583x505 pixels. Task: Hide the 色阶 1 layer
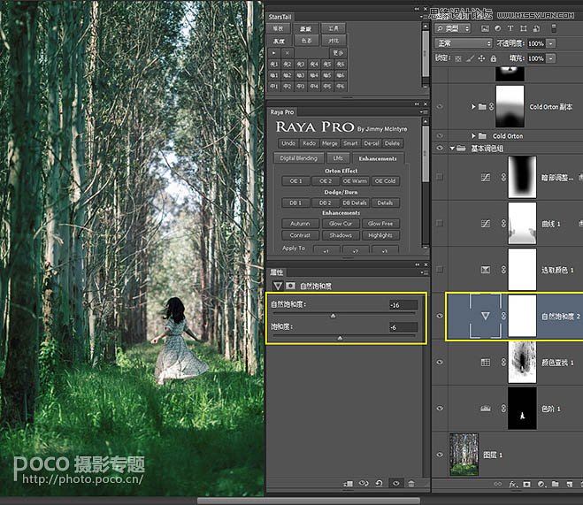[440, 409]
